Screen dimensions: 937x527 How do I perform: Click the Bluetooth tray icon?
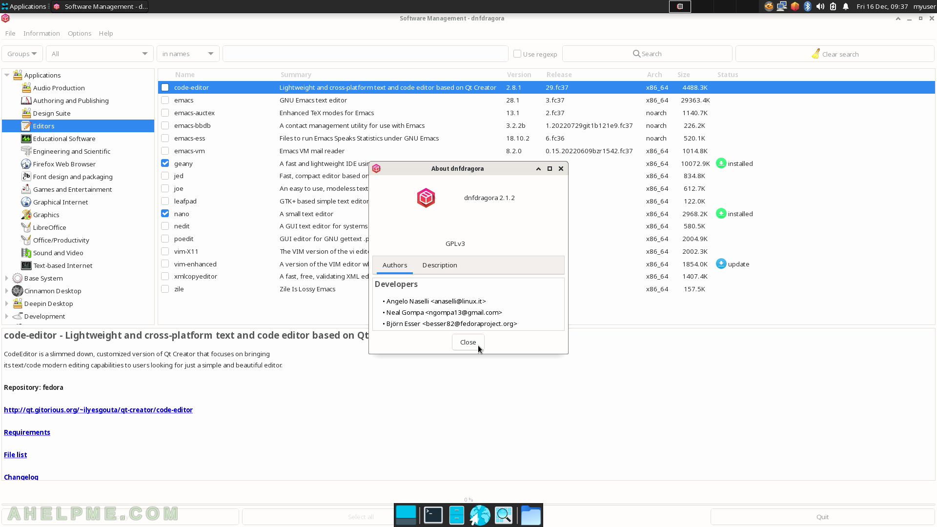click(x=807, y=6)
